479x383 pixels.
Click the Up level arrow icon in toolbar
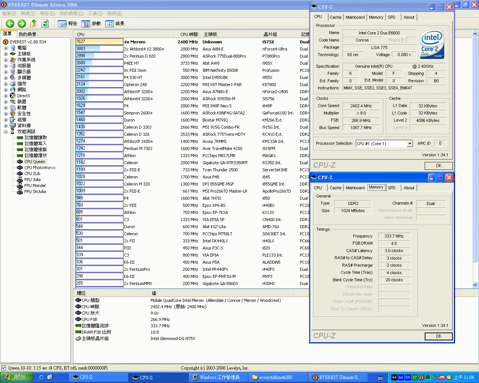tap(33, 24)
